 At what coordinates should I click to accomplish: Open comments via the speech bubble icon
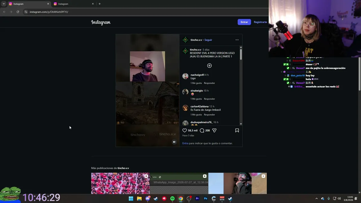(202, 131)
